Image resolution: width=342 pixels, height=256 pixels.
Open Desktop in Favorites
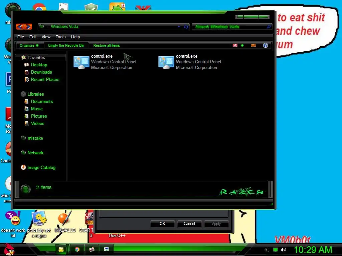(39, 65)
